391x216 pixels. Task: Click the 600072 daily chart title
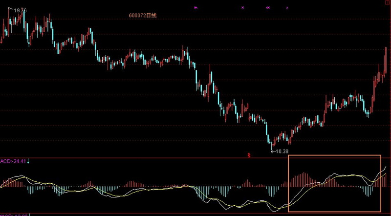pos(142,16)
